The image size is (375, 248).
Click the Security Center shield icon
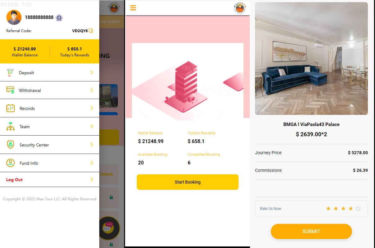click(11, 145)
